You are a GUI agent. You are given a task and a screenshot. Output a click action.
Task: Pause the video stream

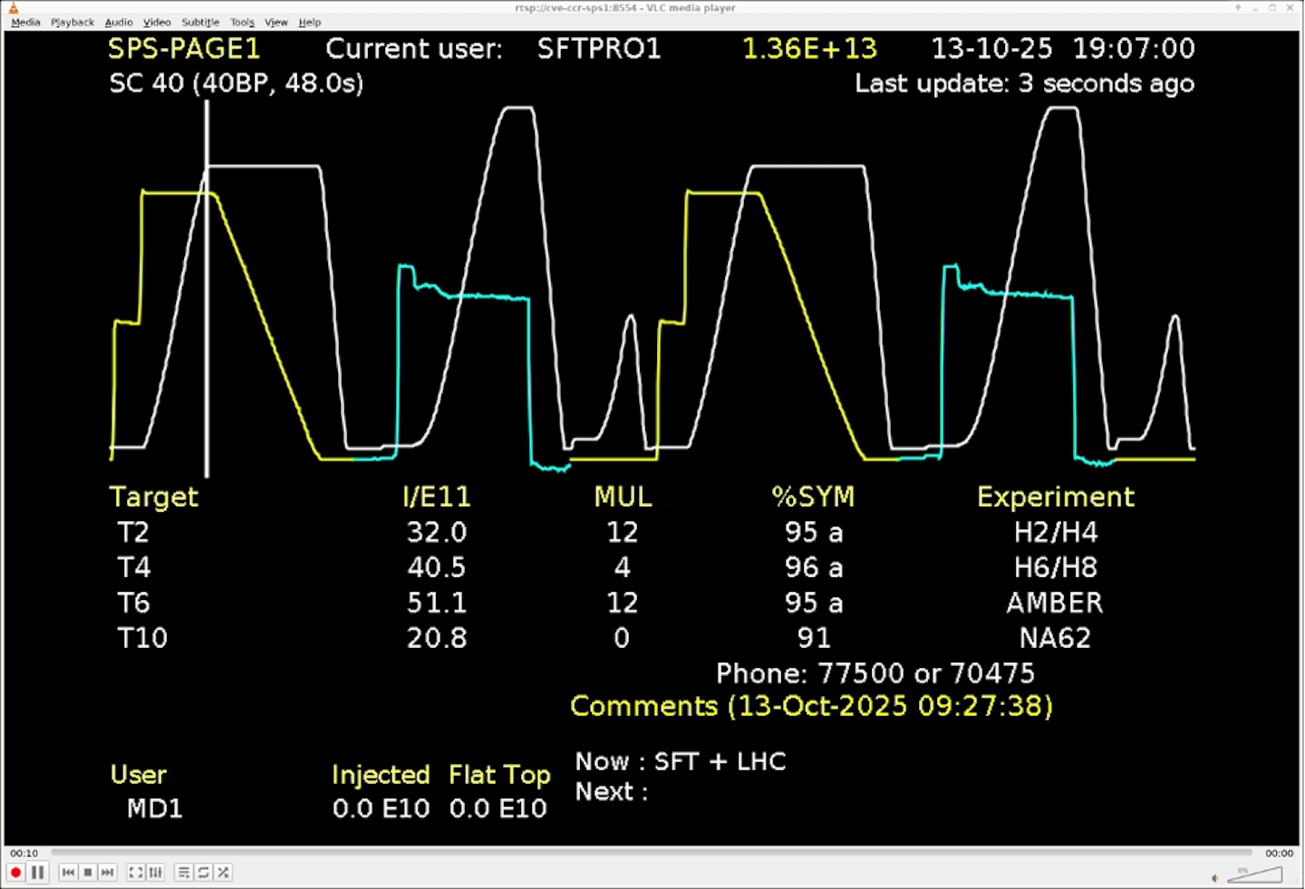point(37,872)
